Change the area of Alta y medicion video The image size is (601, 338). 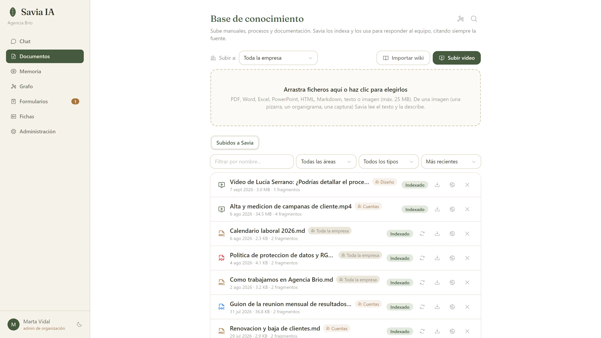tap(452, 209)
